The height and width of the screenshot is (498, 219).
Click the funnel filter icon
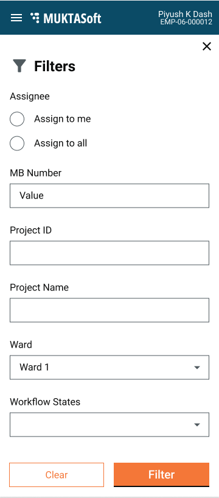click(x=19, y=66)
